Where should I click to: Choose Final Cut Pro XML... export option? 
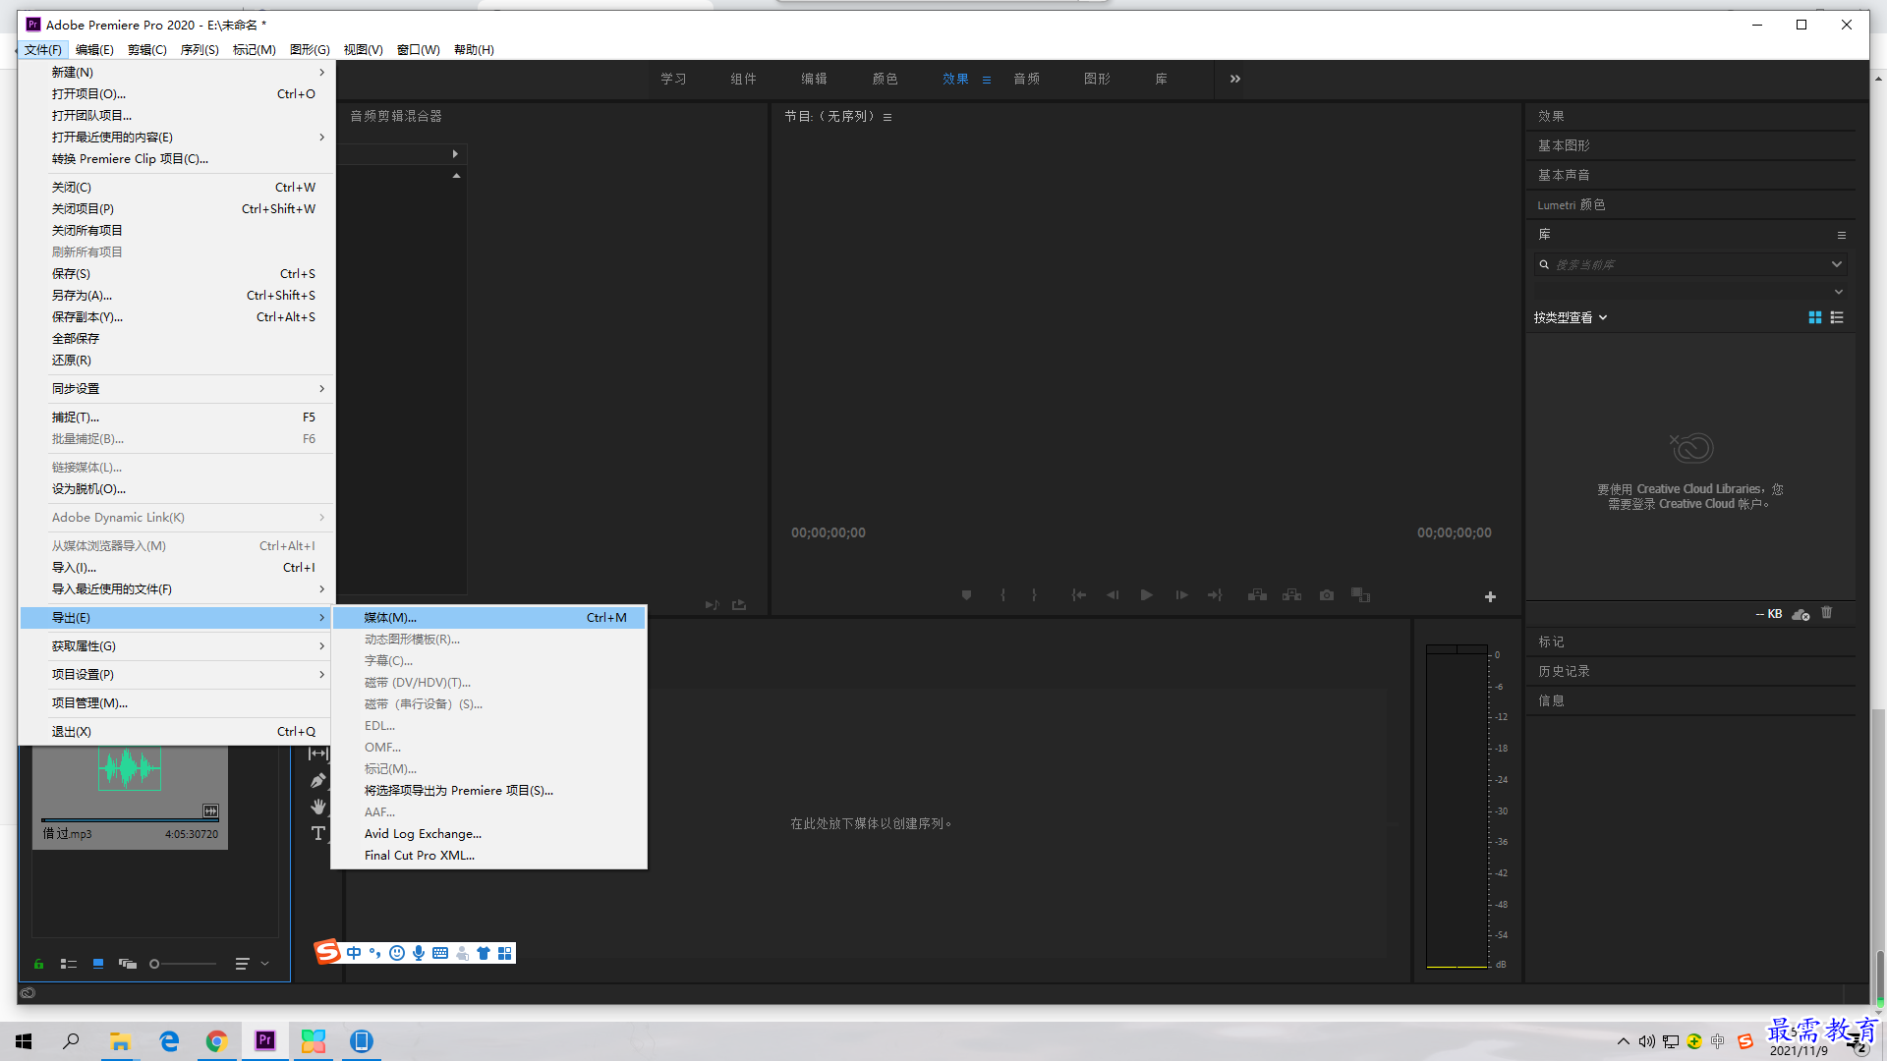(489, 855)
